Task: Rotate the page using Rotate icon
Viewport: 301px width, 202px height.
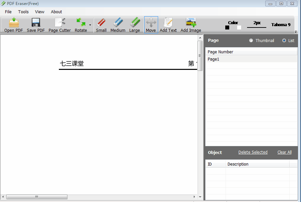Action: [x=81, y=25]
